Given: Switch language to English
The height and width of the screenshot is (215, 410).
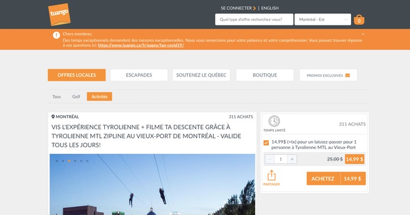Looking at the screenshot, I should 270,8.
